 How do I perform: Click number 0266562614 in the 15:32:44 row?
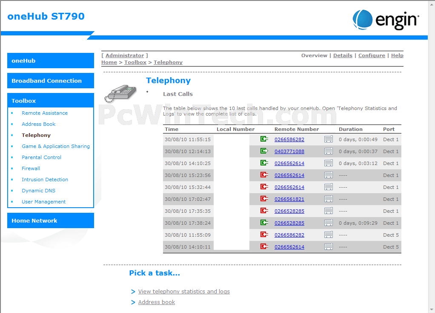click(x=289, y=187)
